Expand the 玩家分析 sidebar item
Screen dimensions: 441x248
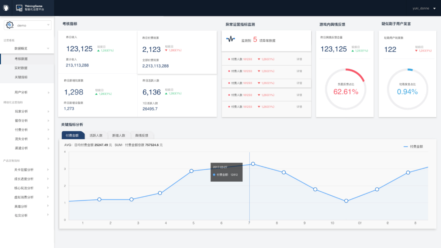click(48, 111)
